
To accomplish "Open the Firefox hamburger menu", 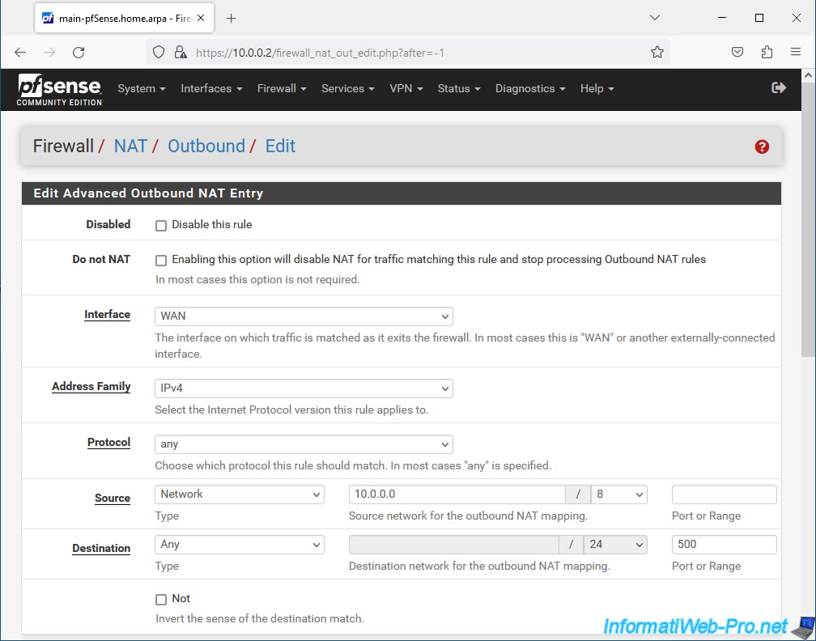I will pyautogui.click(x=796, y=52).
